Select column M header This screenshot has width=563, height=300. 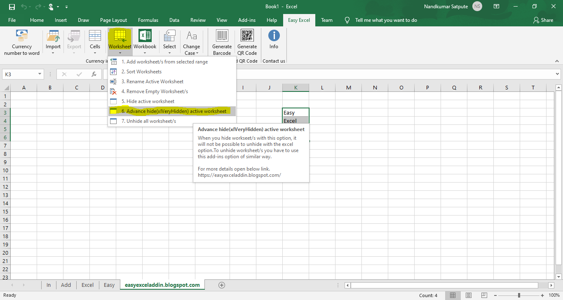click(x=349, y=87)
